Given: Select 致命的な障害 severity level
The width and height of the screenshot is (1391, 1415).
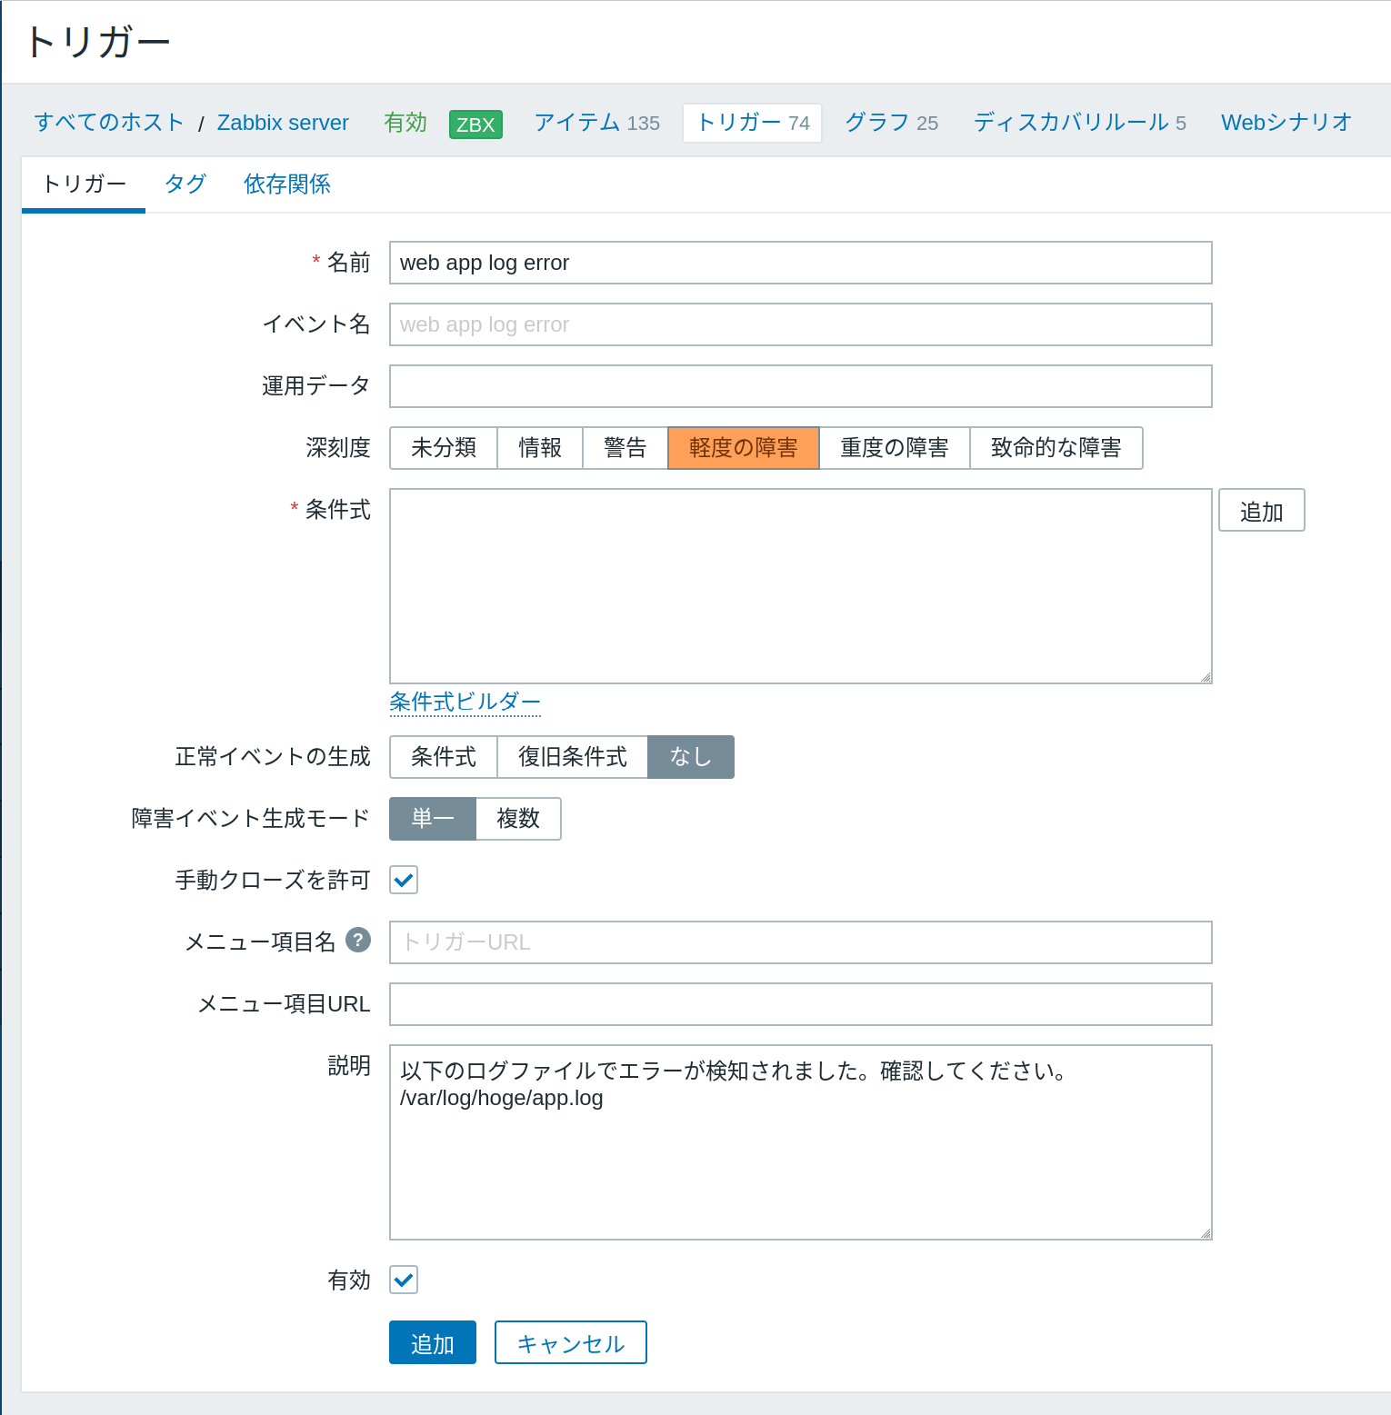Looking at the screenshot, I should (1056, 447).
